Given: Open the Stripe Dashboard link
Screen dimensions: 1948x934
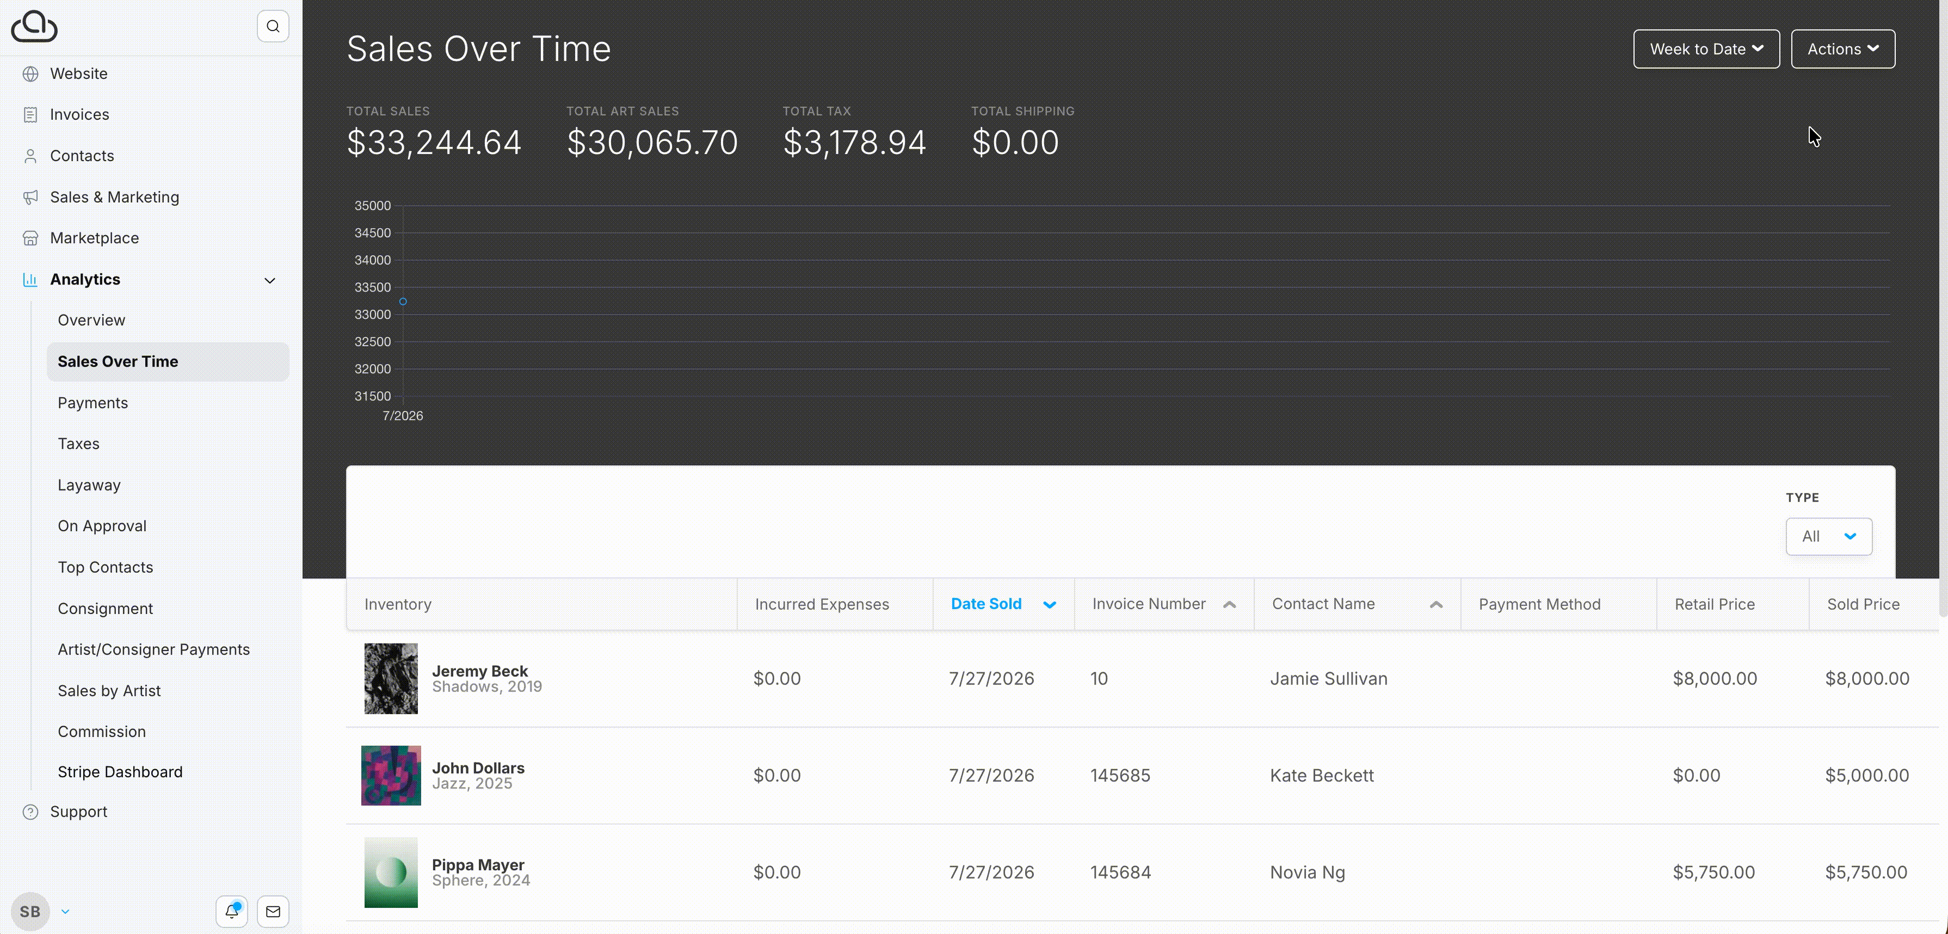Looking at the screenshot, I should coord(120,772).
